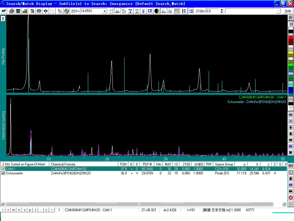Toggle the ID labels on peaks icon
This screenshot has width=294, height=221.
point(124,11)
